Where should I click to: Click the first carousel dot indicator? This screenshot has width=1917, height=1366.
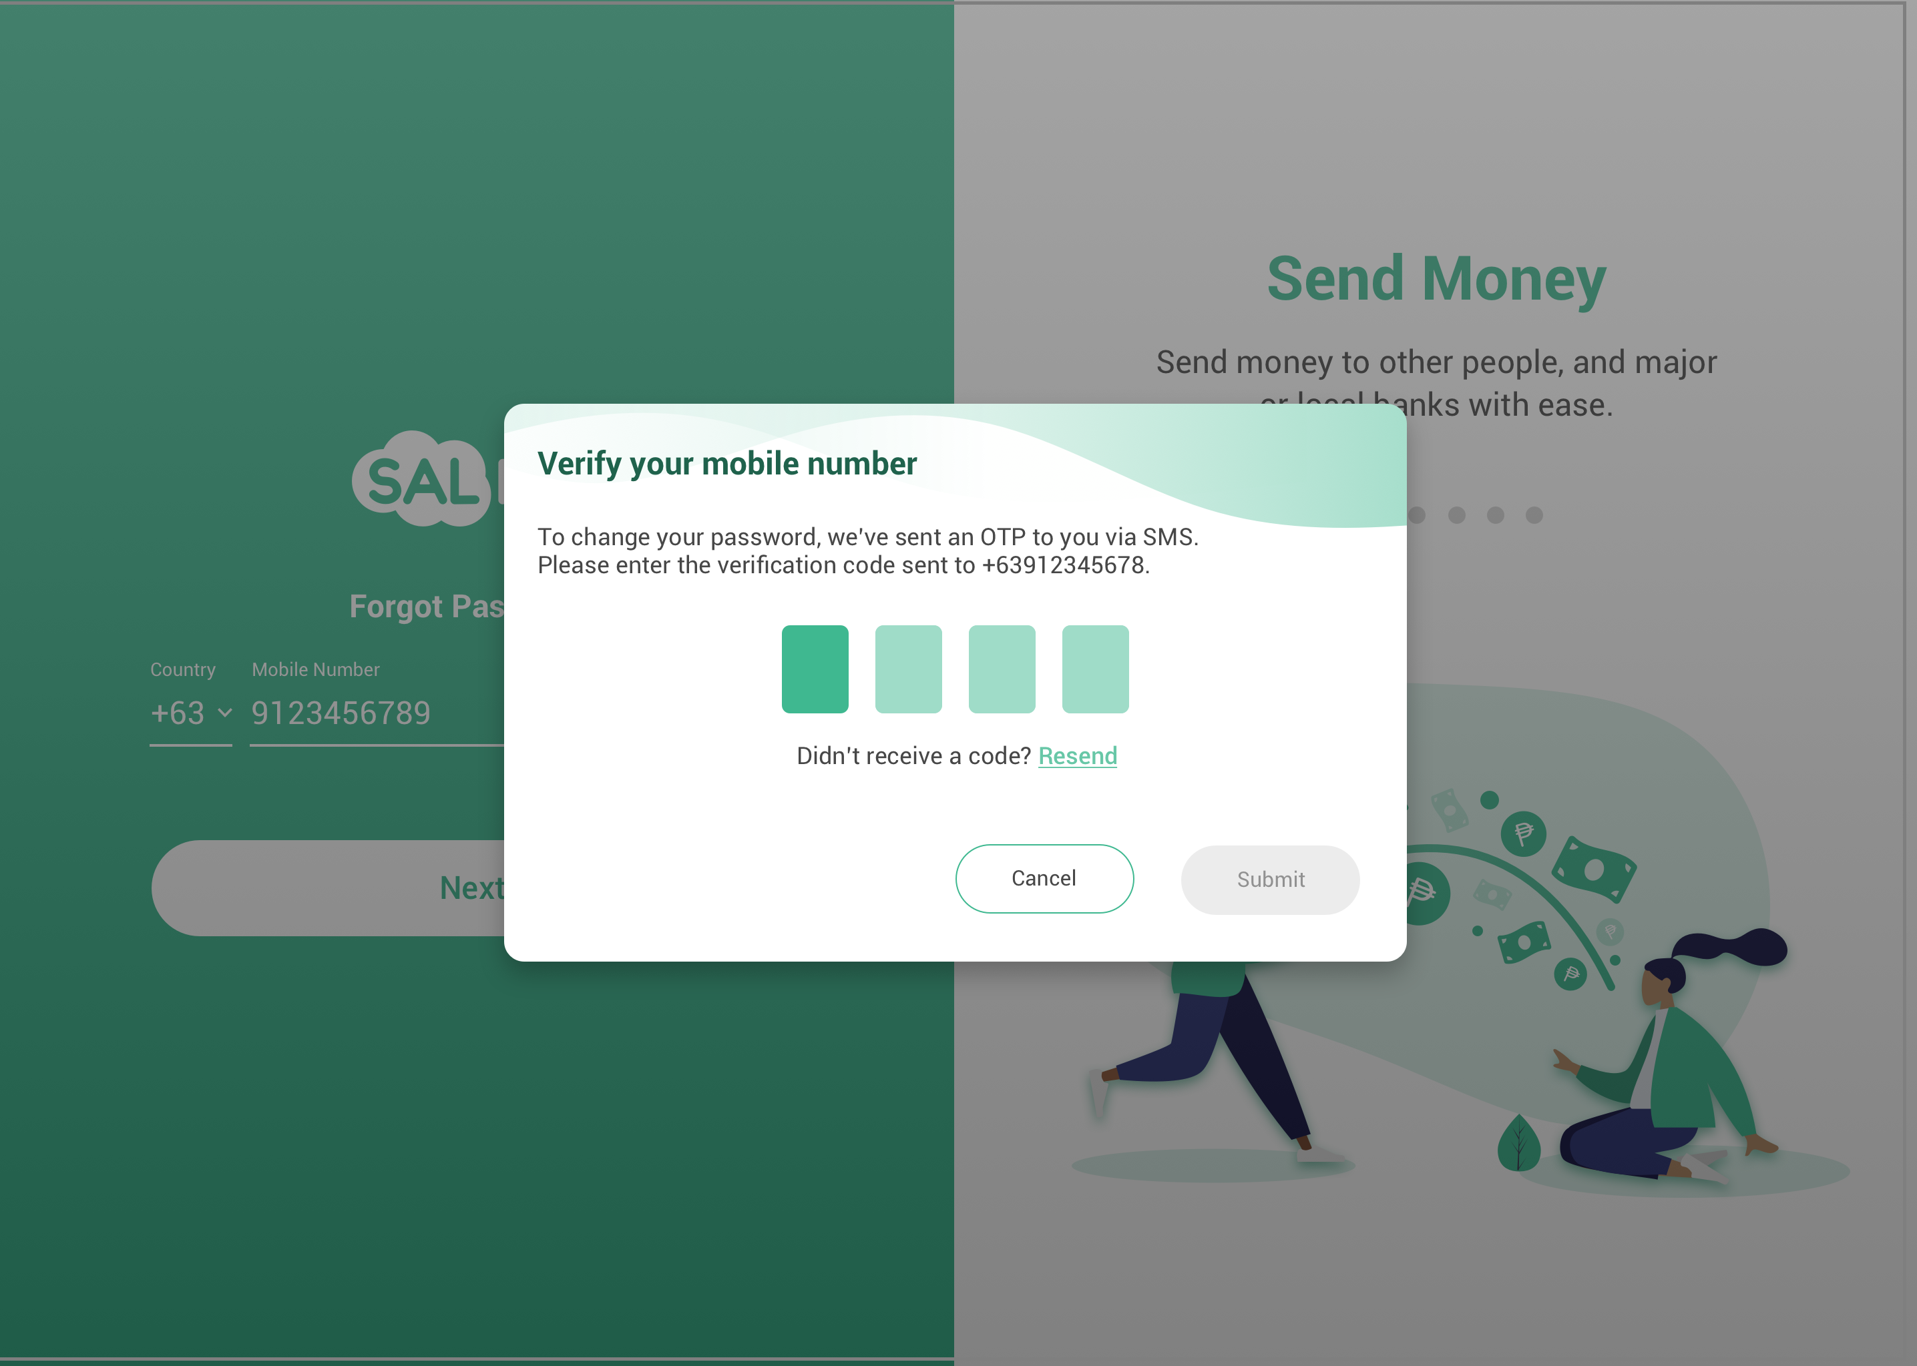tap(1414, 516)
